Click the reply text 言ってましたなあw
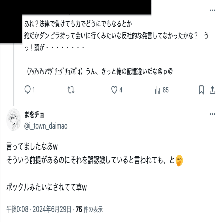 pyautogui.click(x=32, y=147)
